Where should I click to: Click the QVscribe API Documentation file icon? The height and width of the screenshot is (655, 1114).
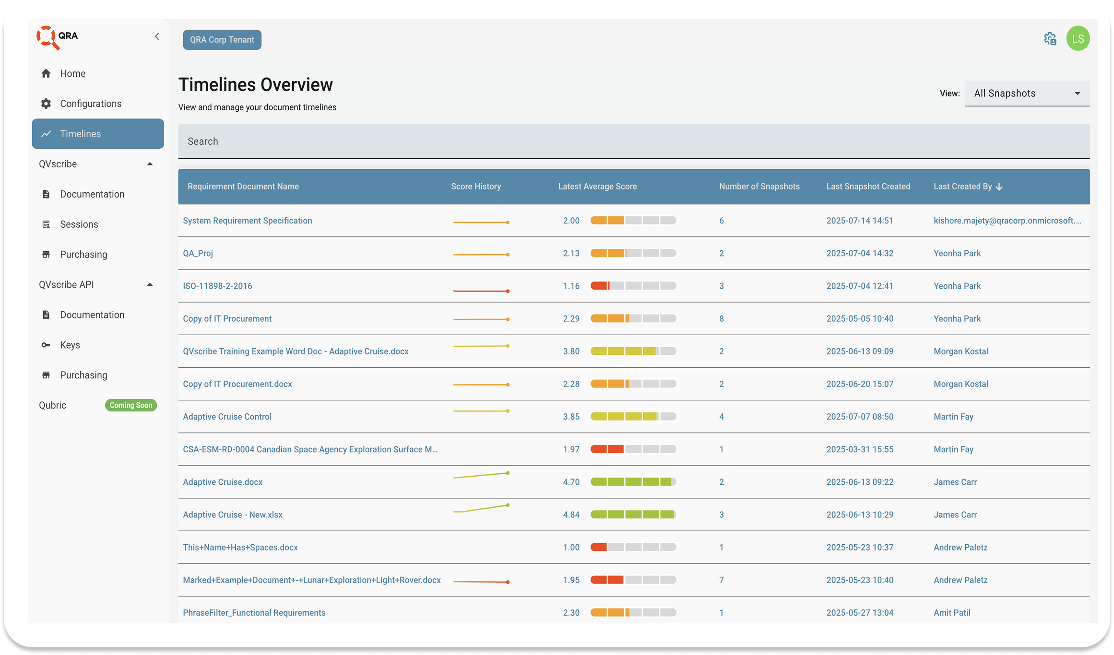click(x=46, y=315)
